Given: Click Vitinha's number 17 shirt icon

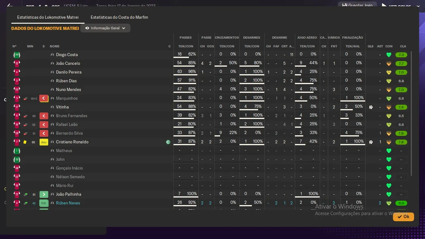Looking at the screenshot, I should click(17, 107).
